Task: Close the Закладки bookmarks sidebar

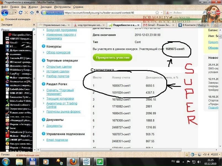Action: point(34,25)
